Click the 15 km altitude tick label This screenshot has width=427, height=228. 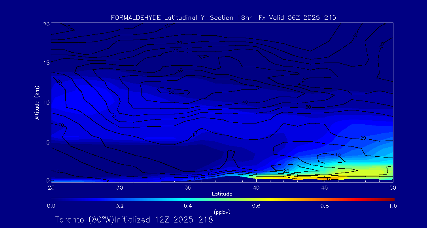pyautogui.click(x=45, y=63)
